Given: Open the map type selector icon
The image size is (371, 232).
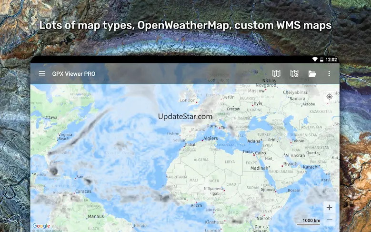Looking at the screenshot, I should coord(276,74).
